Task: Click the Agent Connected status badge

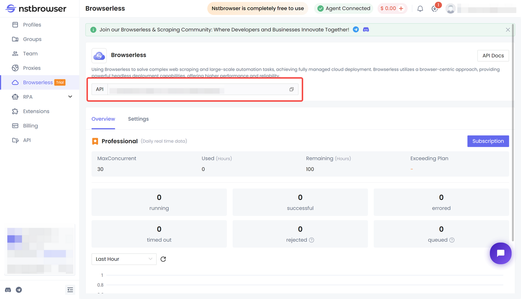Action: pos(344,9)
